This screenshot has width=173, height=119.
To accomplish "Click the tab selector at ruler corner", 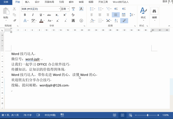I will coord(2,30).
